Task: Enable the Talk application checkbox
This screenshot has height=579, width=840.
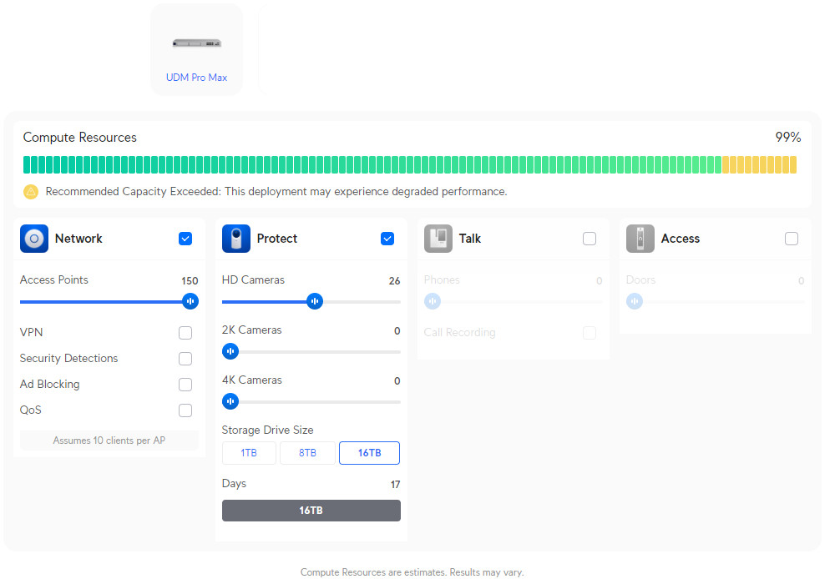Action: (x=590, y=239)
